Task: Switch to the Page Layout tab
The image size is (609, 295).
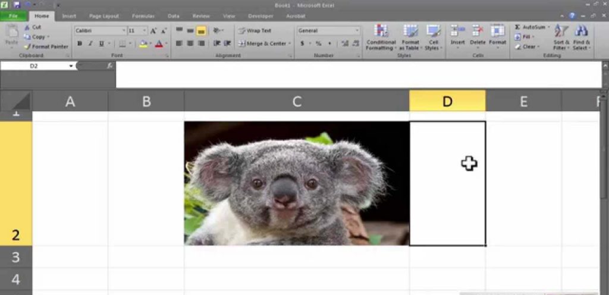Action: (x=103, y=16)
